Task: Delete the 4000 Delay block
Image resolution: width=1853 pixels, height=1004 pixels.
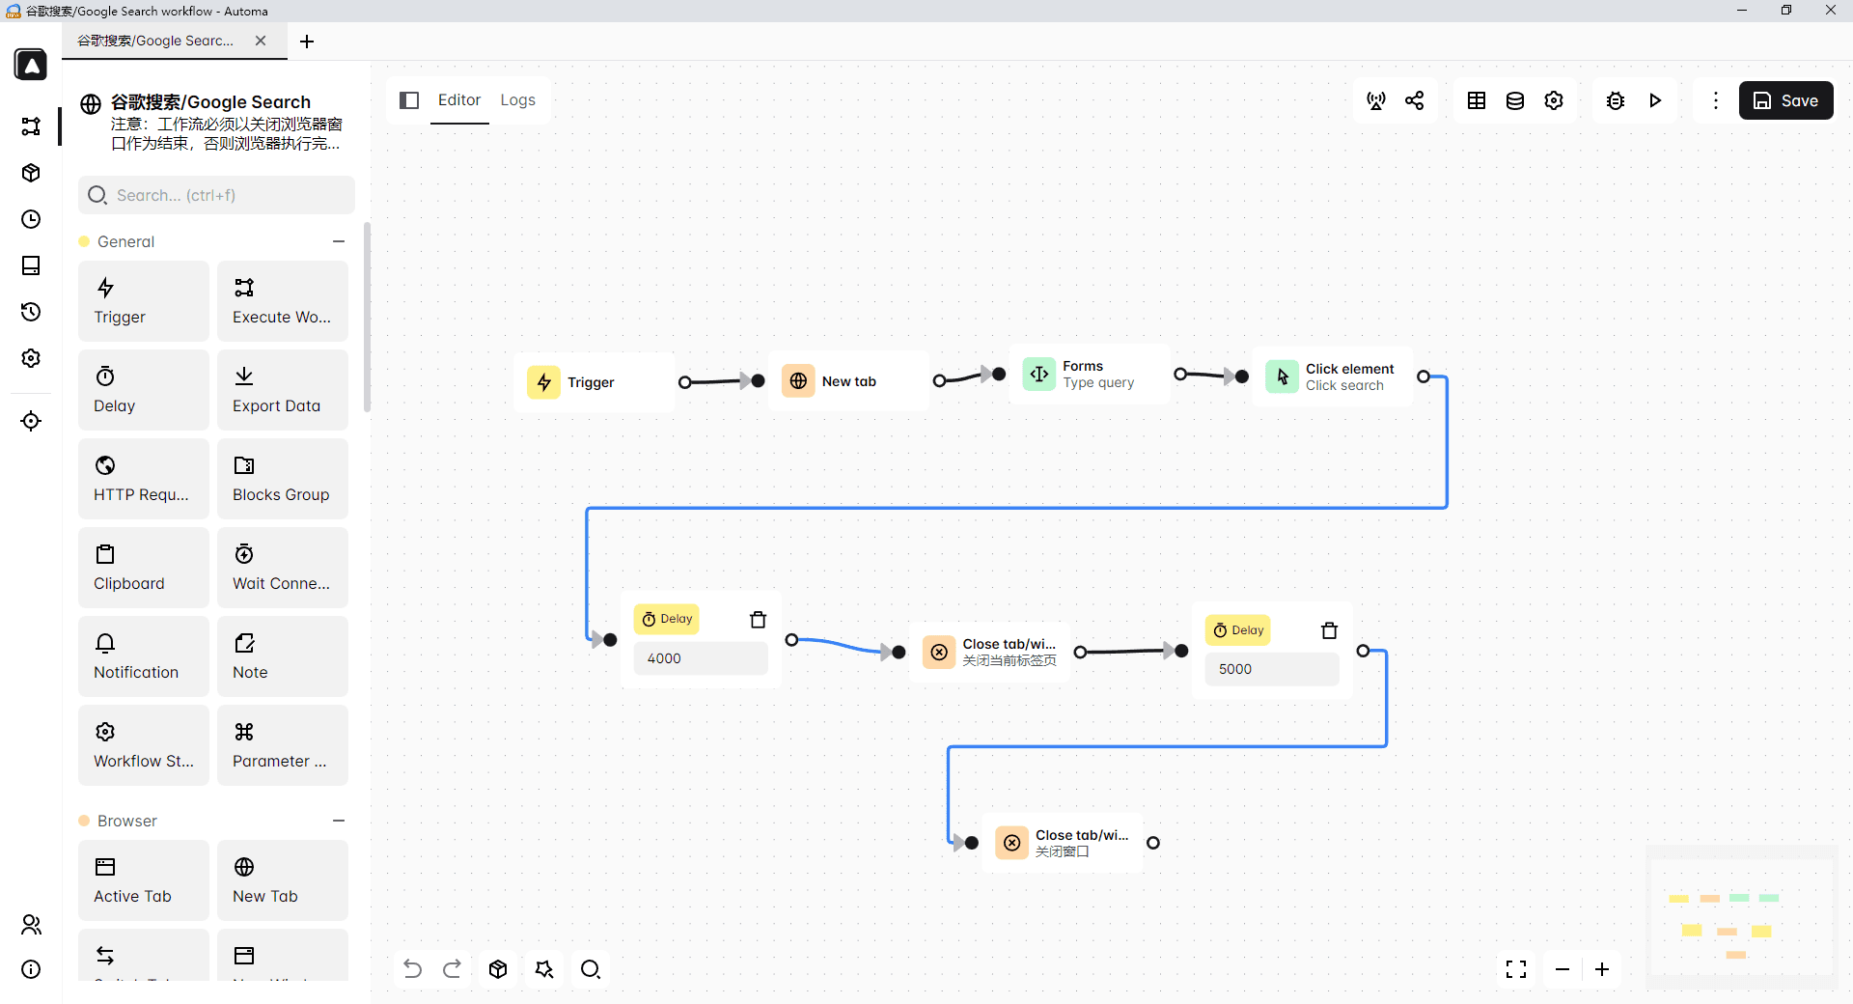Action: pyautogui.click(x=759, y=620)
